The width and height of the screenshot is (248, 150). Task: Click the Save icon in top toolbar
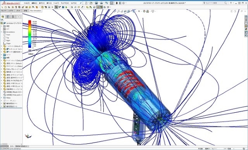coord(96,3)
